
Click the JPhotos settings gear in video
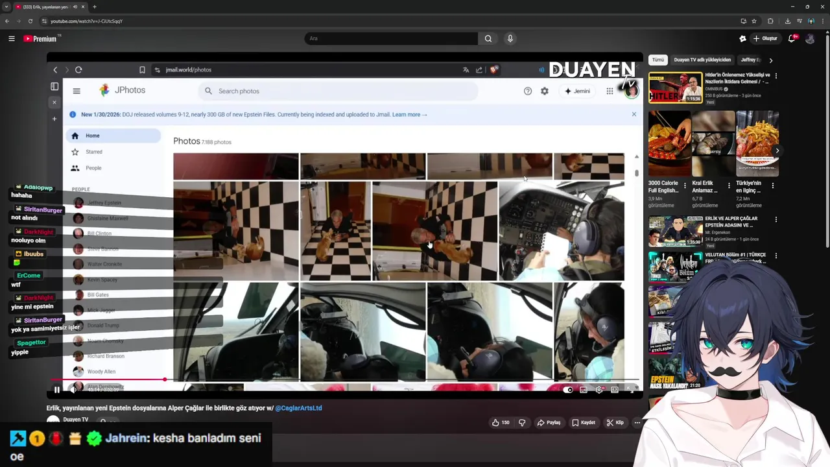545,91
